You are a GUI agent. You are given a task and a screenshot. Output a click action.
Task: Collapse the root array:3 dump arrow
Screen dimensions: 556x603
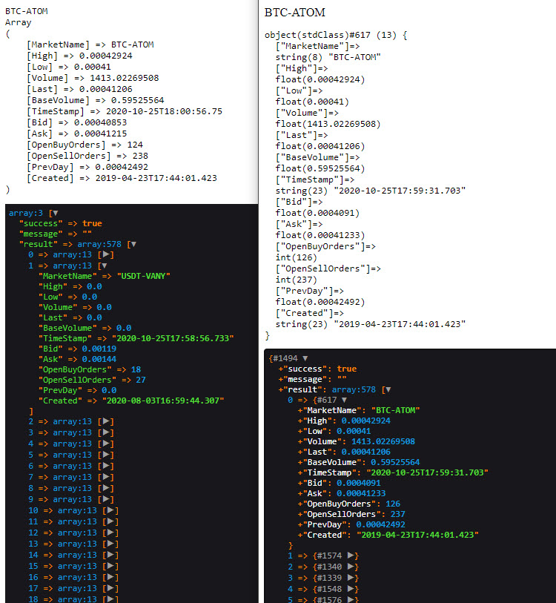[53, 213]
